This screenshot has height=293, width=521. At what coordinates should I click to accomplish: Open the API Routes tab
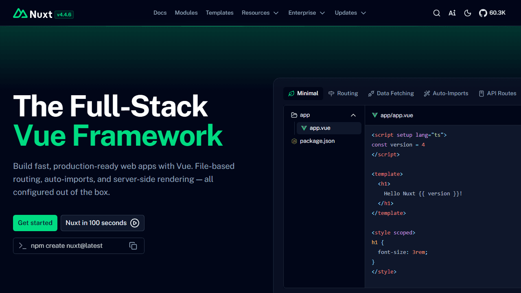(x=497, y=94)
